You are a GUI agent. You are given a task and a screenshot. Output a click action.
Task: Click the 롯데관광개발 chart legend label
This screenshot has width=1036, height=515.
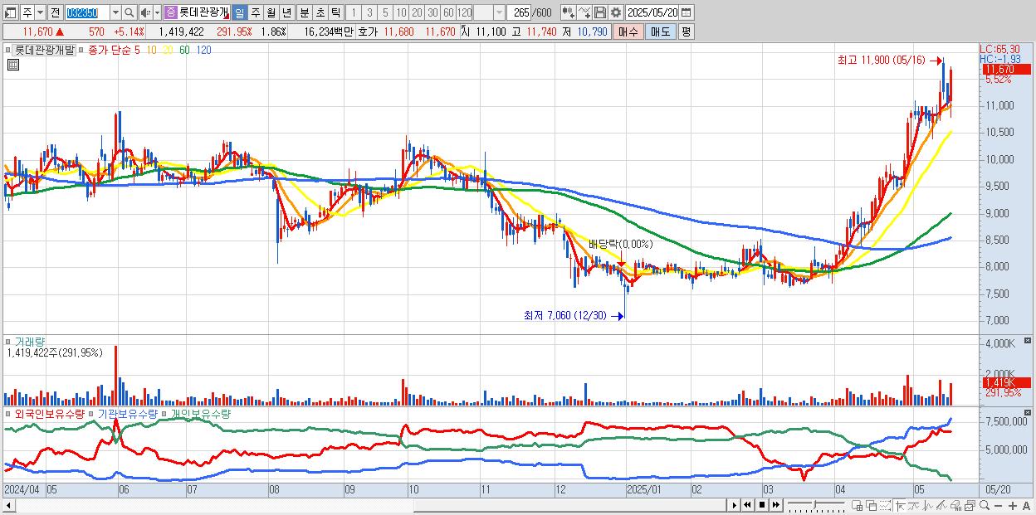(44, 50)
